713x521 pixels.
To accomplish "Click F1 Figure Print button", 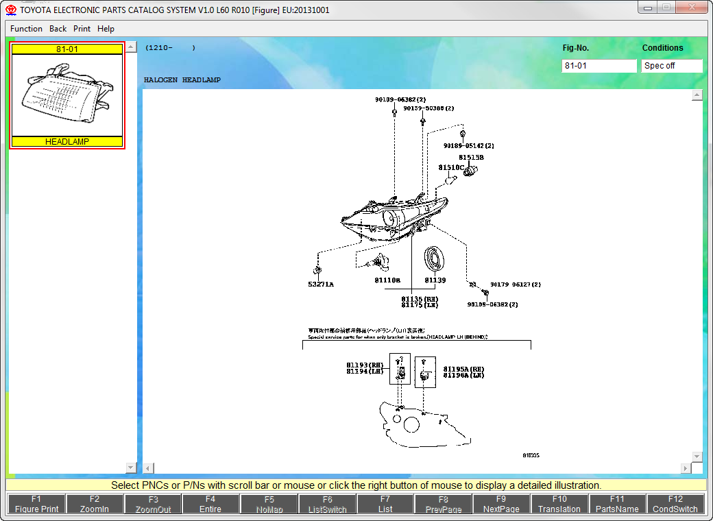I will (36, 504).
